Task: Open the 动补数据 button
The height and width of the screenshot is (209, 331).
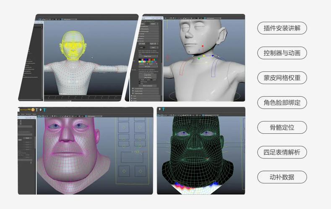Action: pos(282,177)
